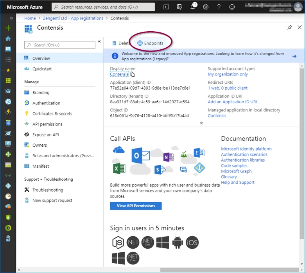Open the notifications bell
Viewport: 305px width, 273px height.
click(x=192, y=7)
